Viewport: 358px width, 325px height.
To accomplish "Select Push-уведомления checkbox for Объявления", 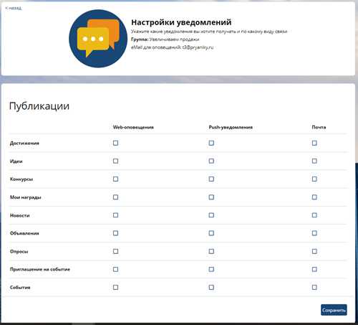I will [211, 233].
